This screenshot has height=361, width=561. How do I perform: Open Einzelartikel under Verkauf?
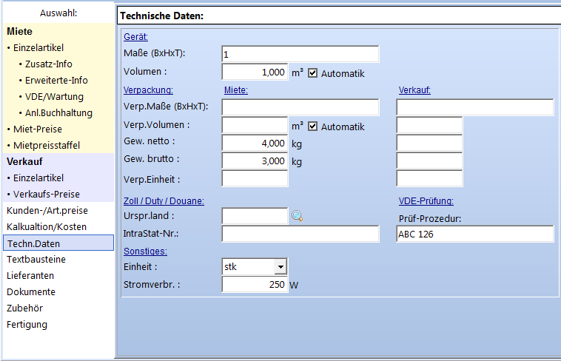(x=38, y=178)
